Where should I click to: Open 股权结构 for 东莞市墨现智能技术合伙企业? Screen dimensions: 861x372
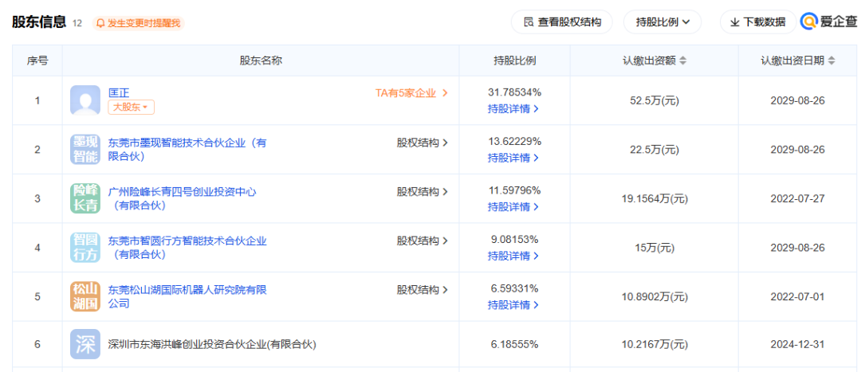pyautogui.click(x=423, y=143)
